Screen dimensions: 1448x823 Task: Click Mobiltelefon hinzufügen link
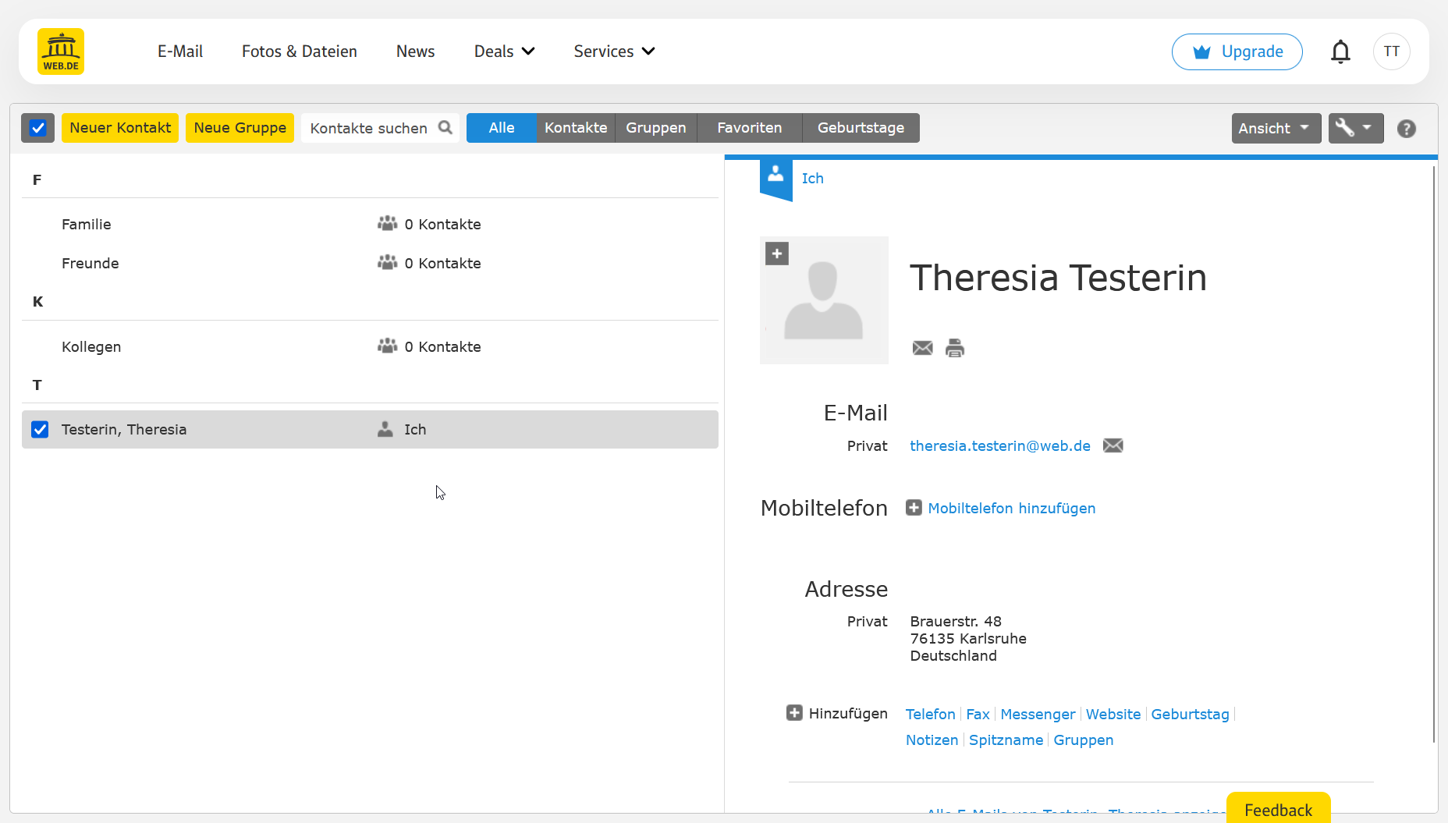pos(1011,509)
